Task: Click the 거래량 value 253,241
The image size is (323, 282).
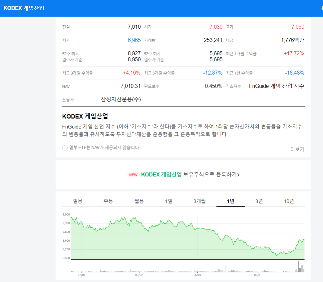Action: (213, 40)
